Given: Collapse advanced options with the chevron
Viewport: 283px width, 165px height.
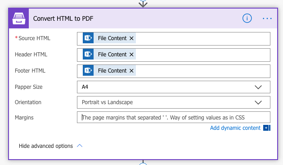Looking at the screenshot, I should coord(80,146).
